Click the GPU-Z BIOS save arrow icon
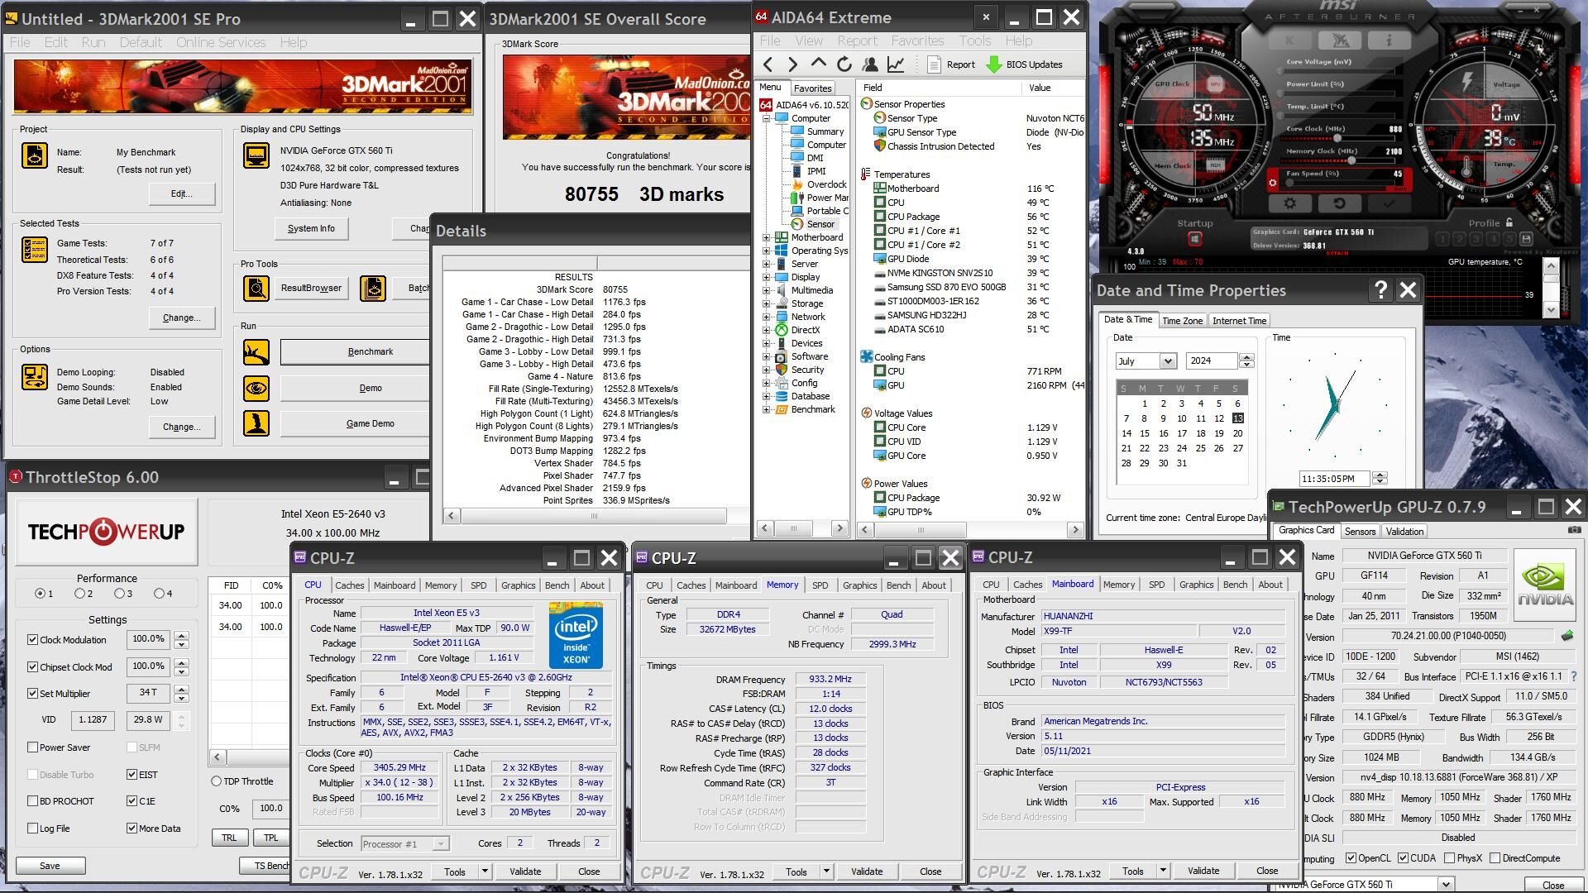1588x893 pixels. pyautogui.click(x=1566, y=636)
